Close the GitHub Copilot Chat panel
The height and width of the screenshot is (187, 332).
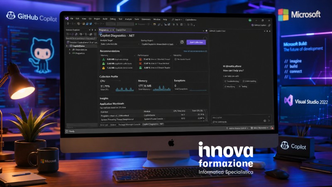pos(269,31)
